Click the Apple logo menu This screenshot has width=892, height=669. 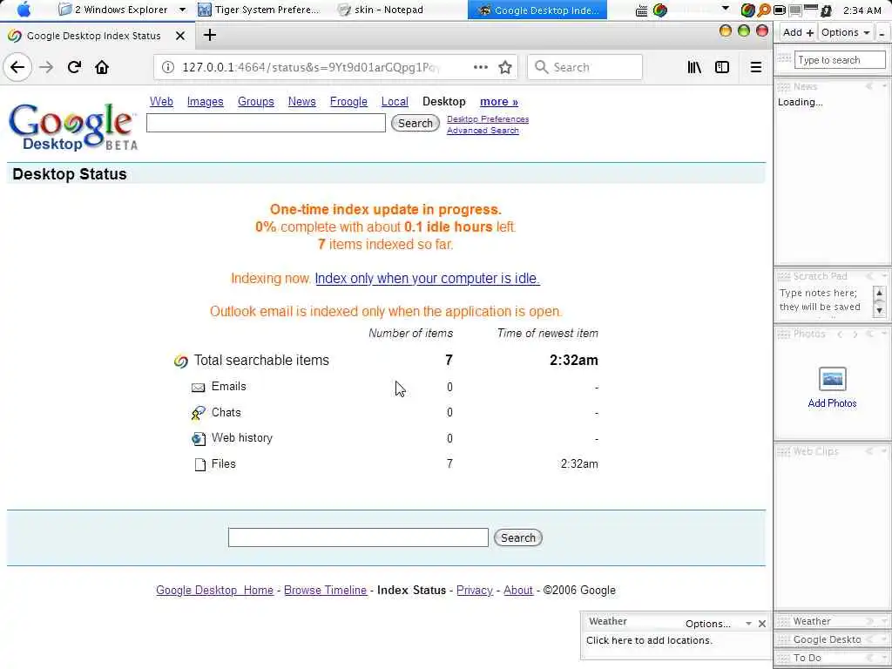(x=24, y=10)
